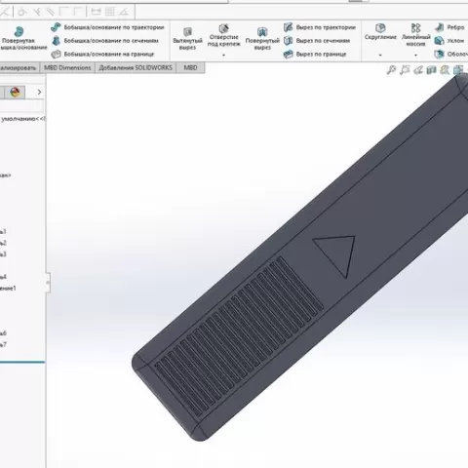468x468 pixels.
Task: Open dropdown under Отверстие под крепеж
Action: 224,55
